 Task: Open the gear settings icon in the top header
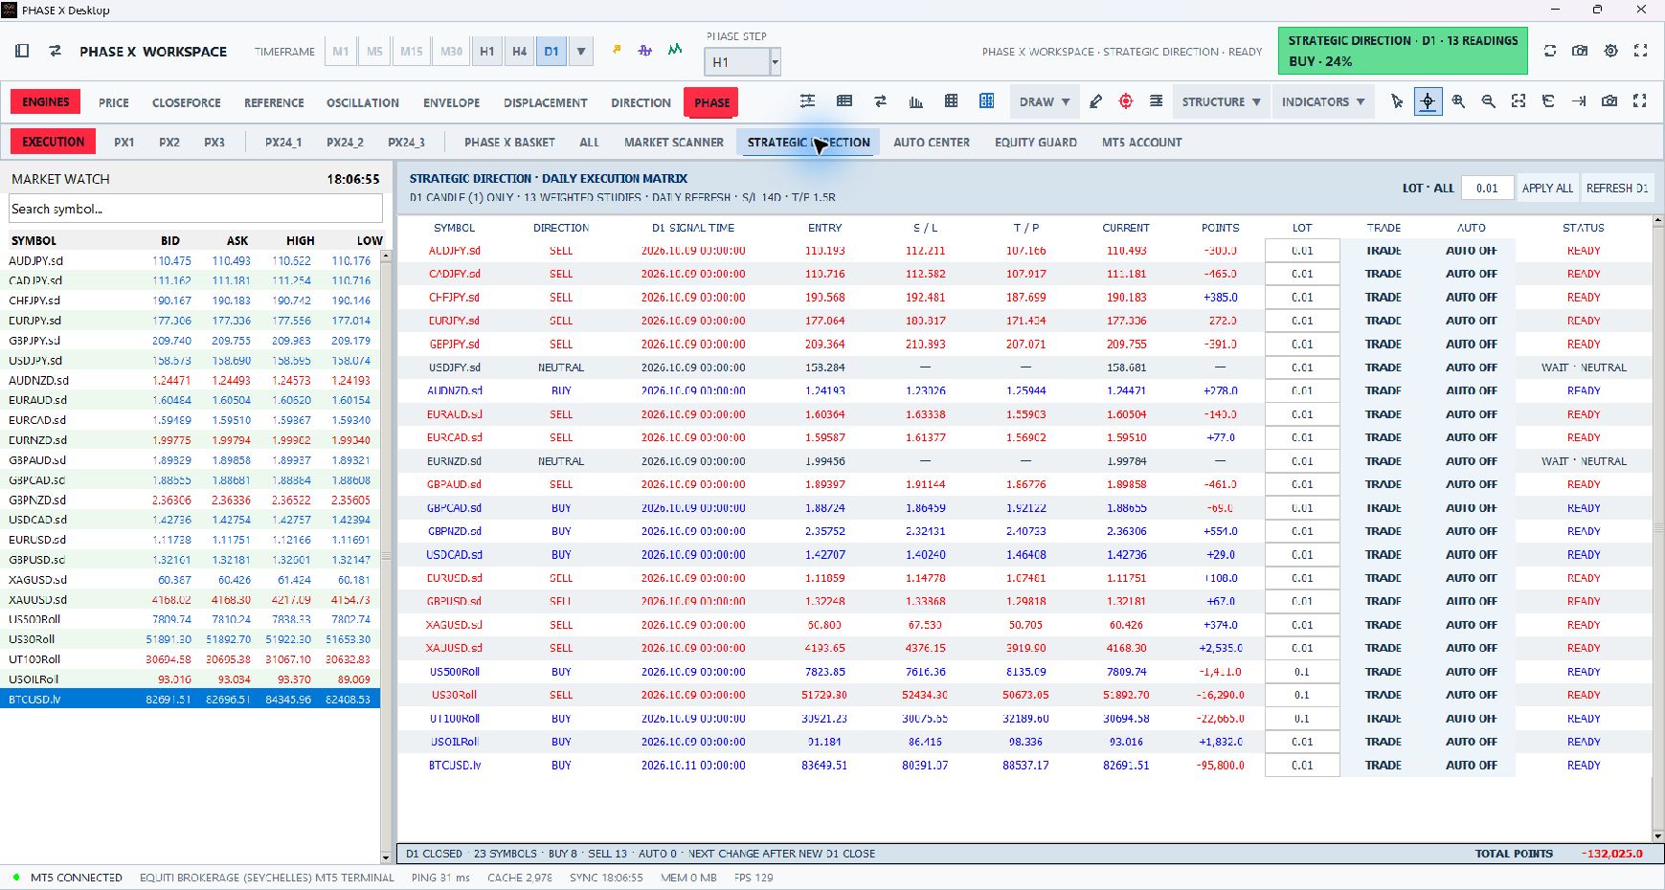click(x=1610, y=51)
